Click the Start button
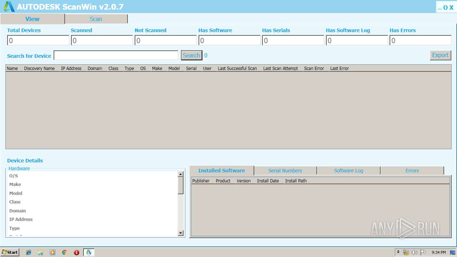The height and width of the screenshot is (257, 457). (10, 252)
